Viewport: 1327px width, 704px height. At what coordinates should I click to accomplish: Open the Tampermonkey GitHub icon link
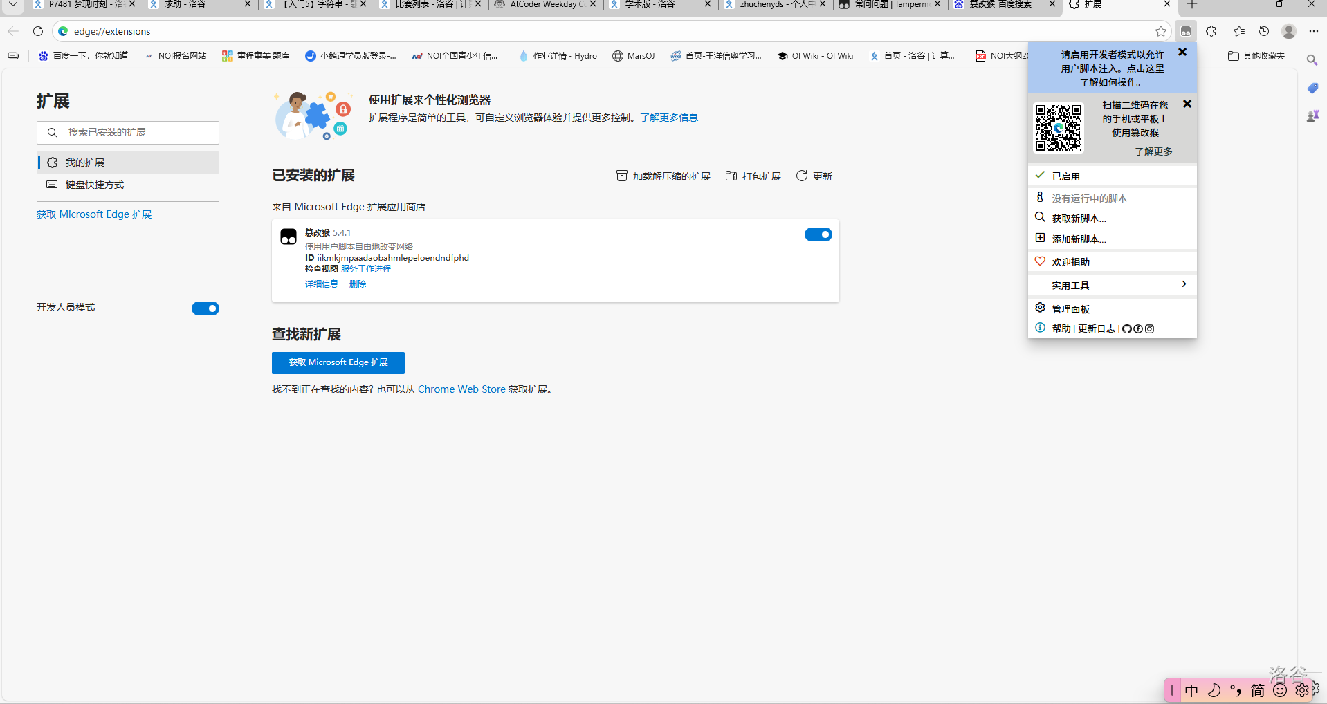point(1126,329)
